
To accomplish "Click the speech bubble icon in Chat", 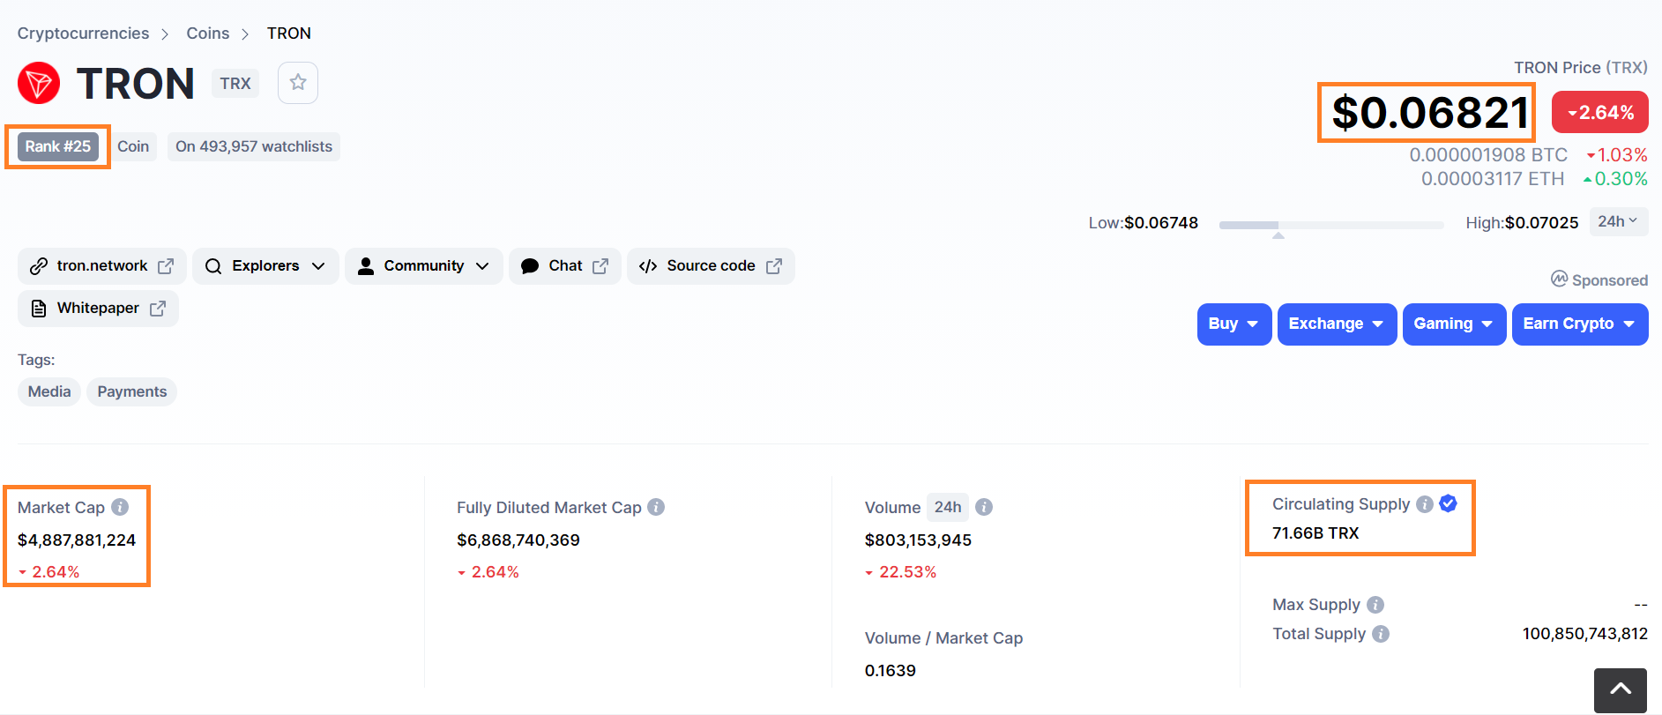I will 530,266.
